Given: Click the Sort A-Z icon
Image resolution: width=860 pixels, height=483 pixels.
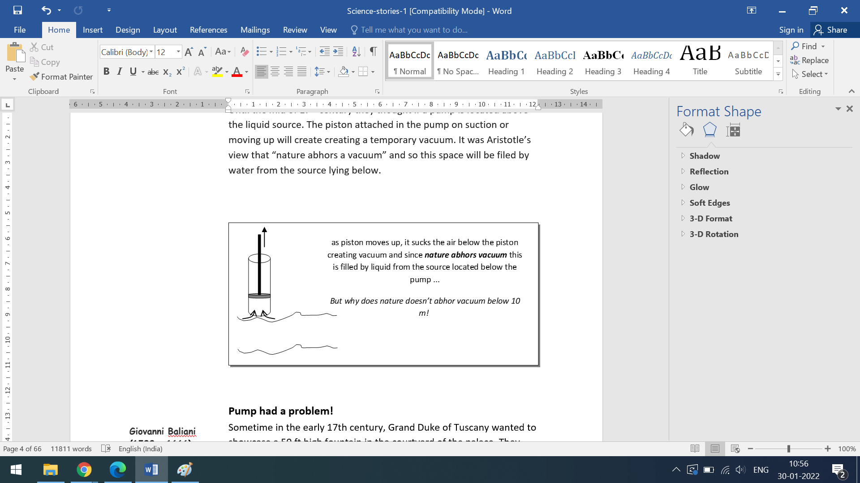Looking at the screenshot, I should (x=356, y=52).
